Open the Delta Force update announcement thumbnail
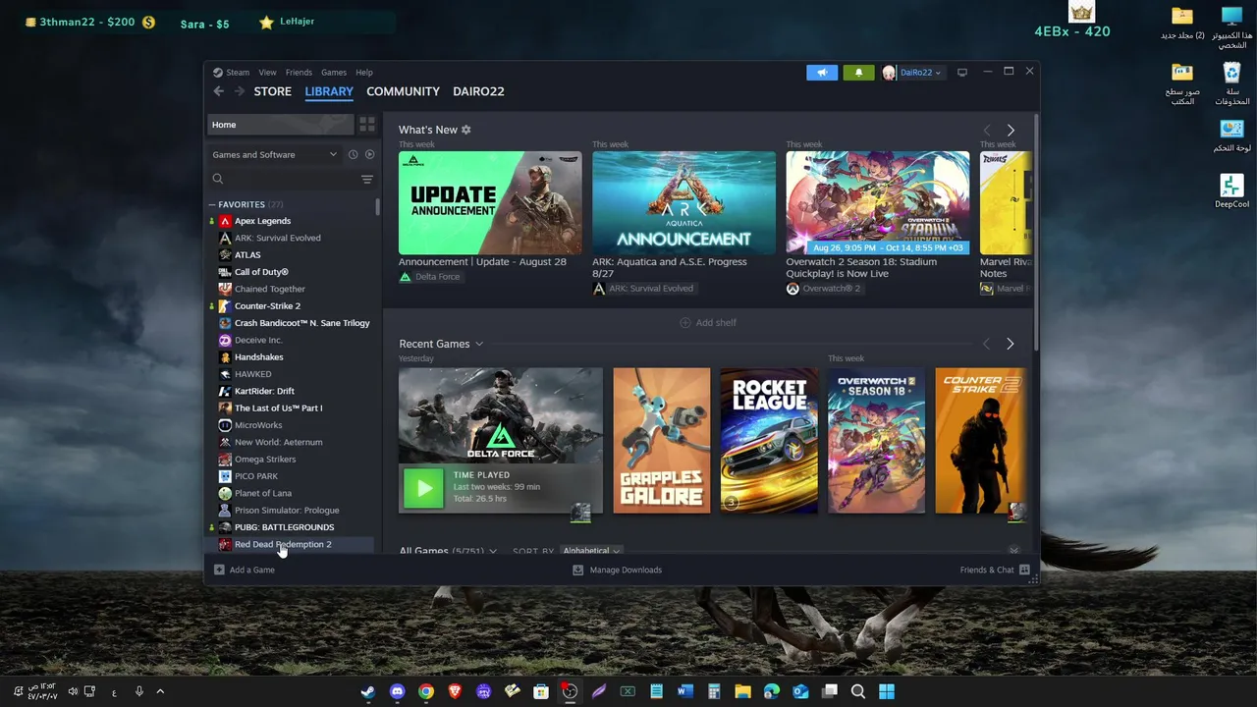 coord(490,203)
